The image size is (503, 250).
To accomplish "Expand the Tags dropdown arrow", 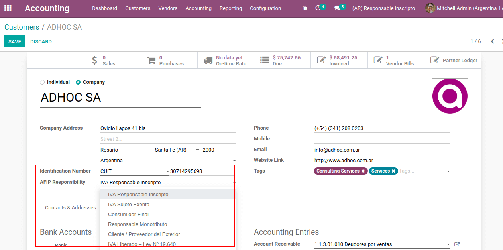I will 448,171.
